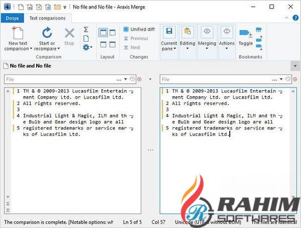This screenshot has width=301, height=228.
Task: Collapse the ribbon with the chevron
Action: click(x=286, y=18)
